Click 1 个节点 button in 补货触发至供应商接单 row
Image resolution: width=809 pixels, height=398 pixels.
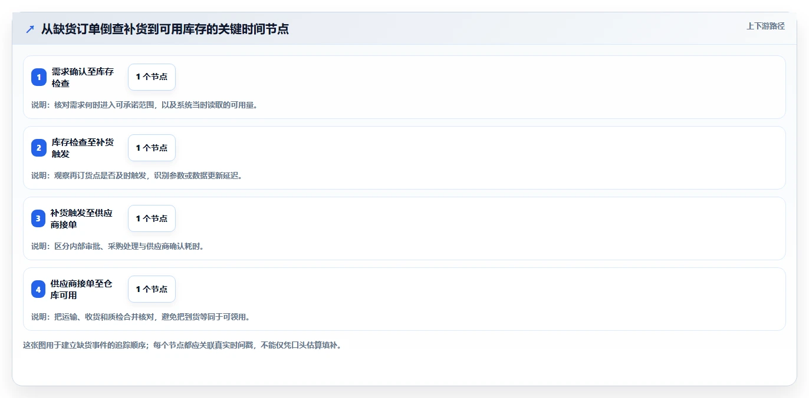click(x=152, y=218)
